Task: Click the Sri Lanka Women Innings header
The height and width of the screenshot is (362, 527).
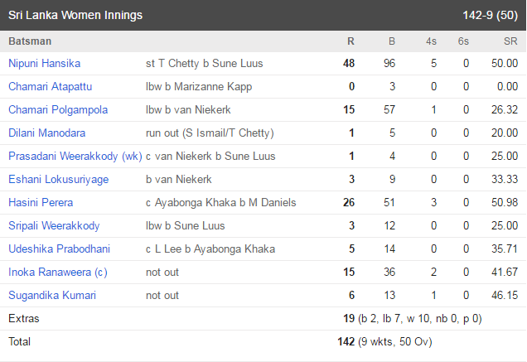Action: point(75,15)
